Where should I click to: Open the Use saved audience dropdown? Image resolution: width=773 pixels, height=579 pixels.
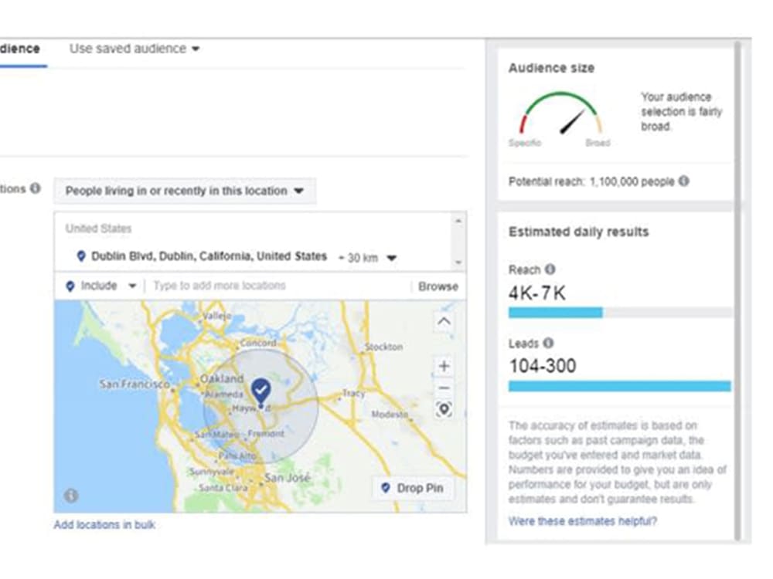(134, 49)
